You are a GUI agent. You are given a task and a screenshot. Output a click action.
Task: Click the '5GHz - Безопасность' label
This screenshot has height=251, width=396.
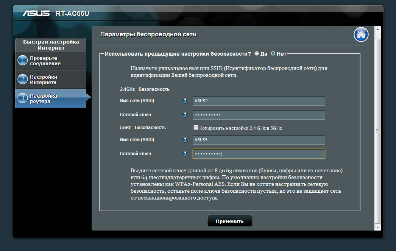coord(143,128)
